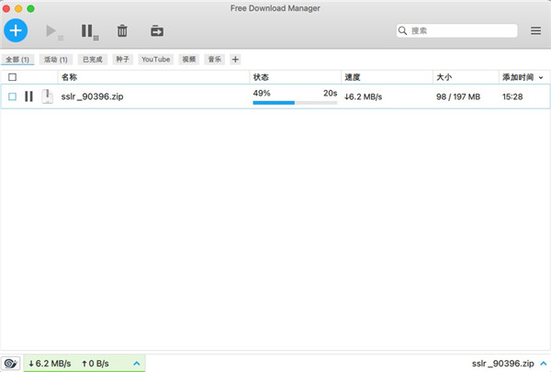The width and height of the screenshot is (551, 372).
Task: Toggle snail speed mode icon
Action: click(x=11, y=364)
